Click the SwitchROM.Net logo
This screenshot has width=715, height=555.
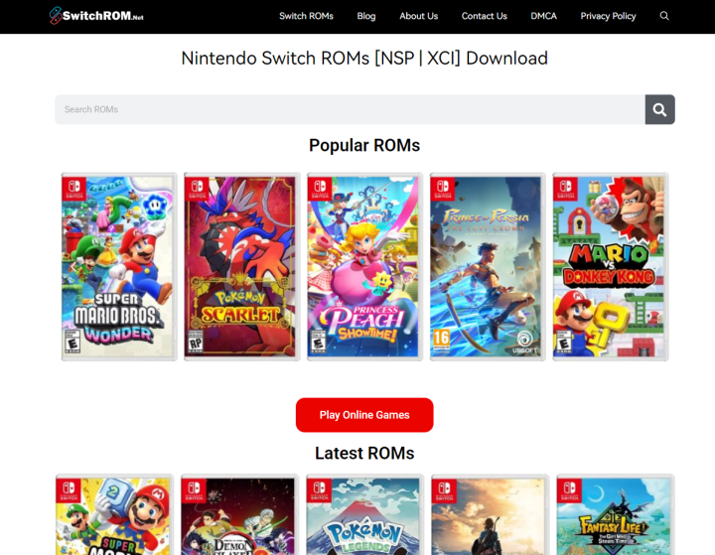pyautogui.click(x=96, y=16)
